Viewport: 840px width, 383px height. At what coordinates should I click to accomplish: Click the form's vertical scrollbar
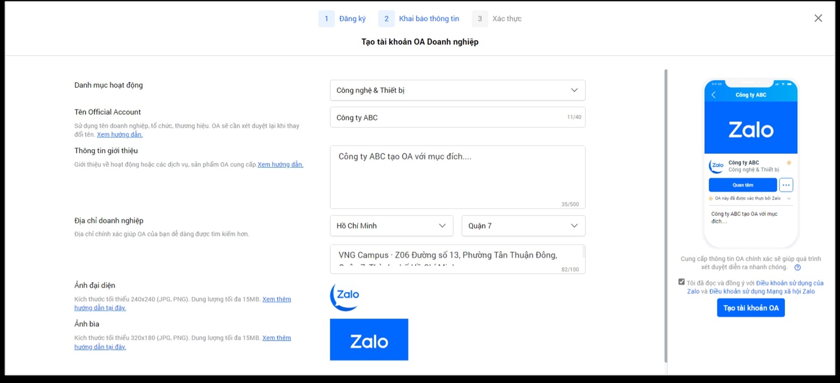click(x=666, y=216)
